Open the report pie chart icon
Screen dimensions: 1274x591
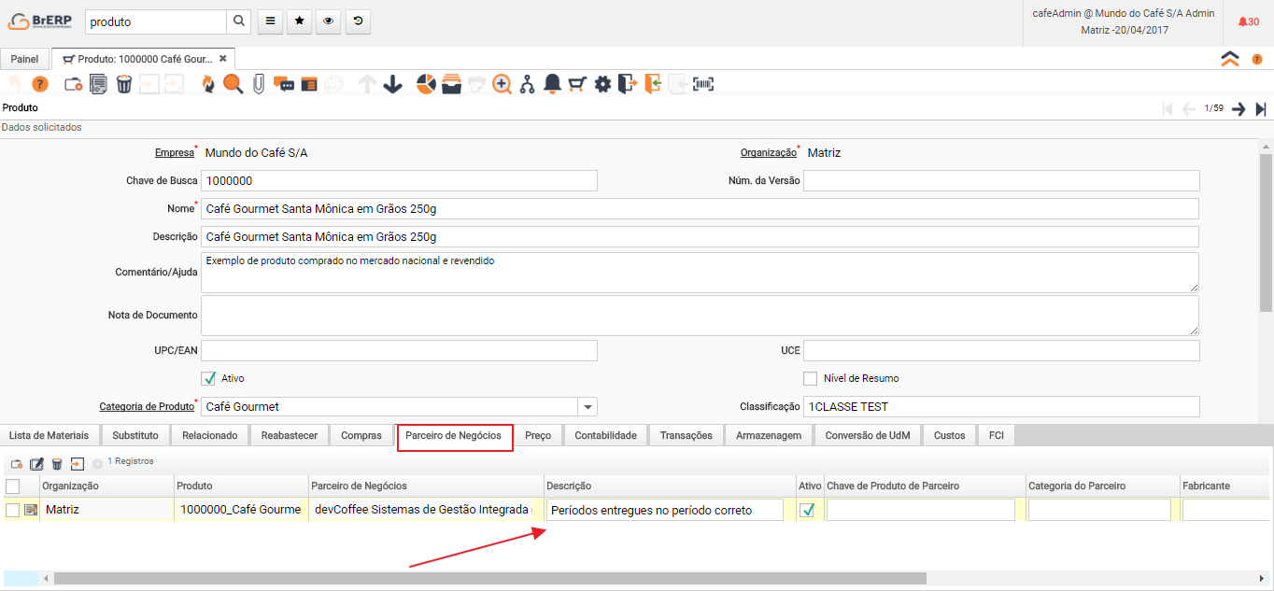pos(426,84)
